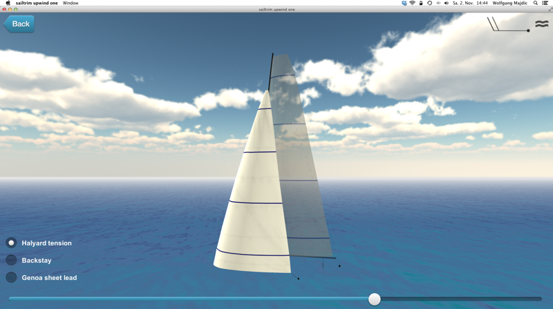Click the Backstay label
The height and width of the screenshot is (309, 553).
coord(37,261)
